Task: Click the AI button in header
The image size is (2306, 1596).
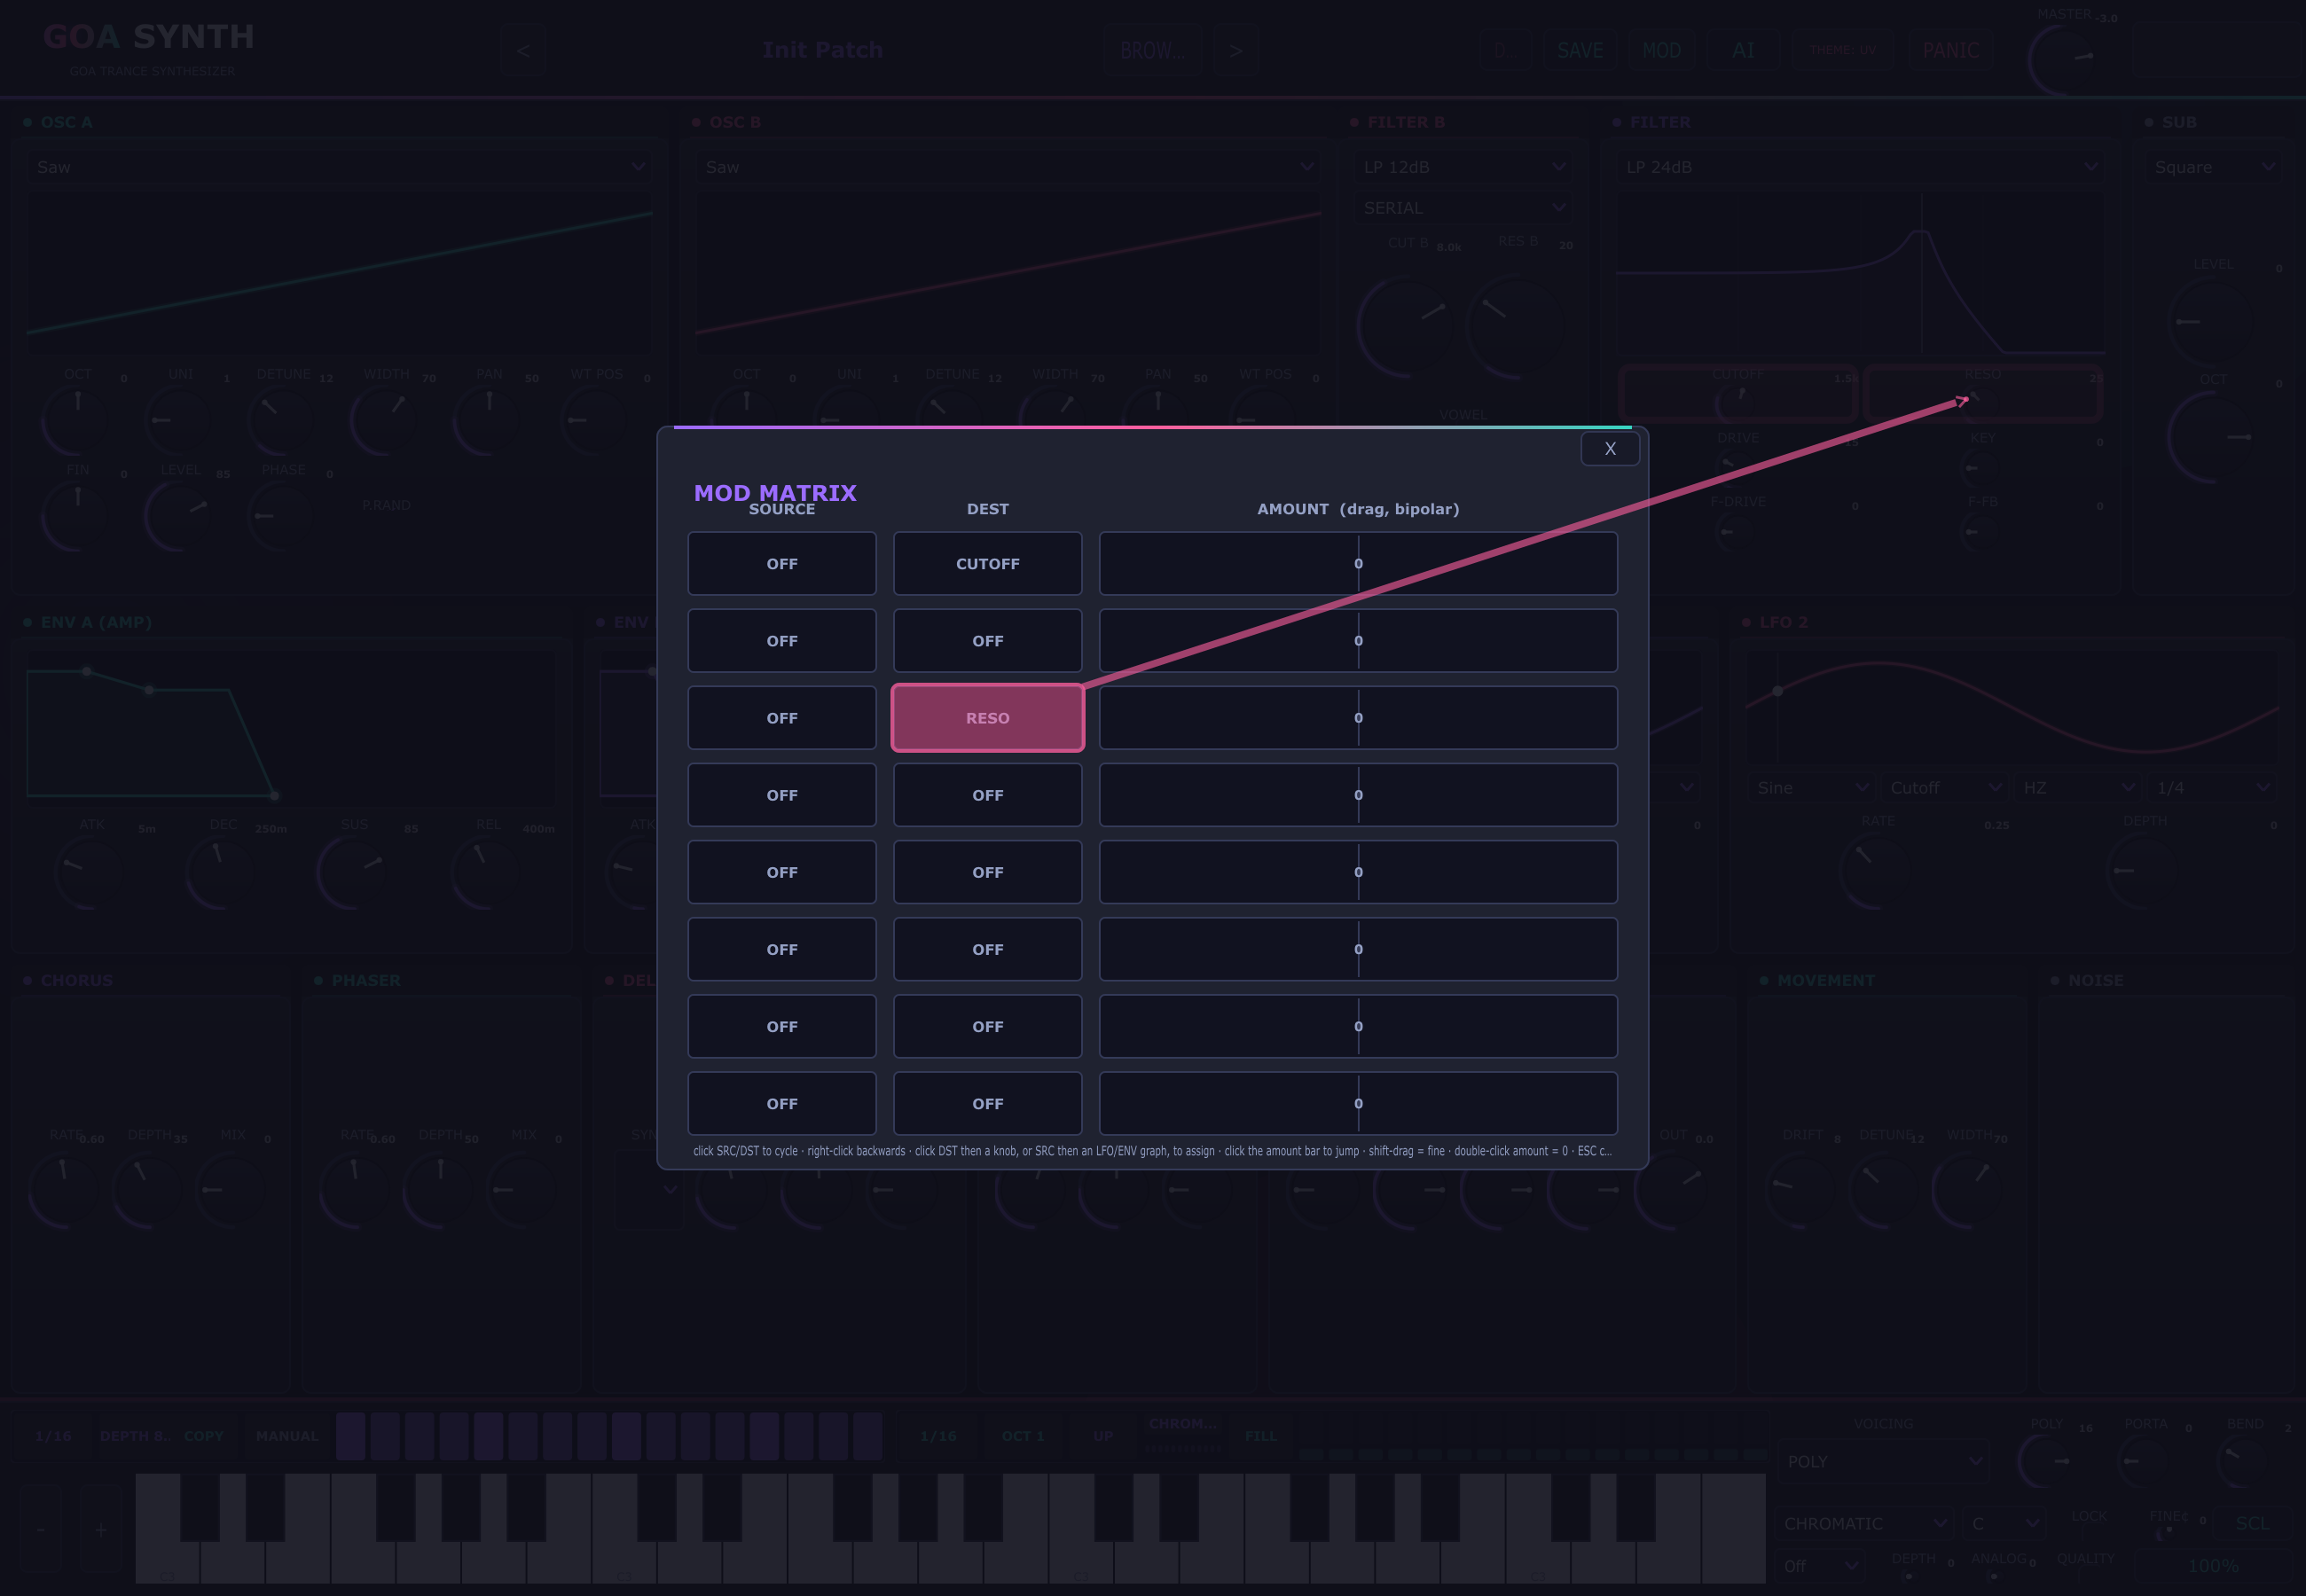Action: 1742,50
